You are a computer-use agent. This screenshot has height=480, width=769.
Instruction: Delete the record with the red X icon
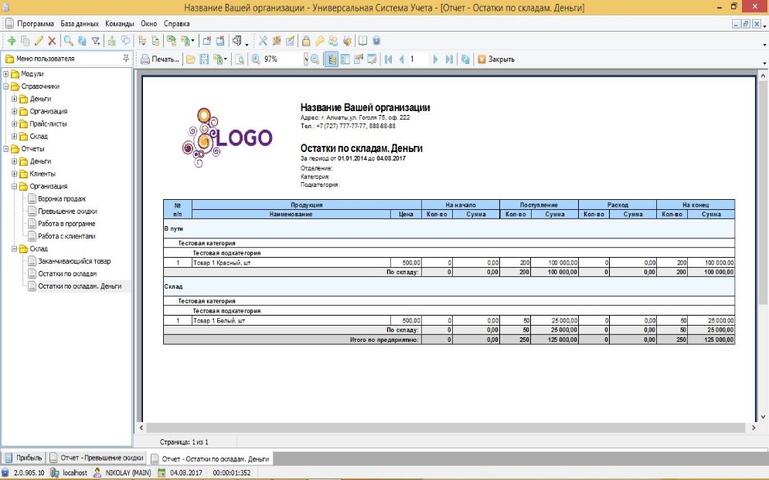[52, 41]
